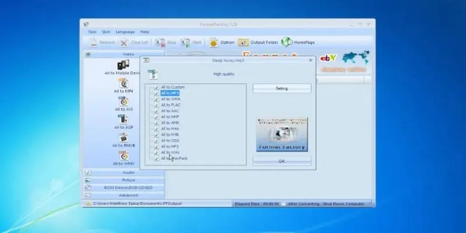
Task: Choose All to WAV in list
Action: click(x=170, y=153)
